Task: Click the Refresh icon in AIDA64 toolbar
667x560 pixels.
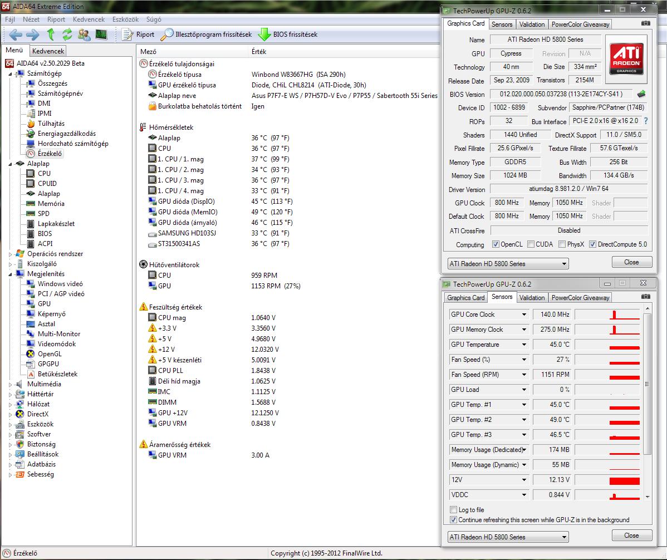Action: 67,35
